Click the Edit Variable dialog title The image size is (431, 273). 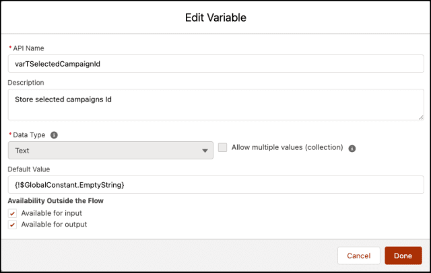(215, 17)
